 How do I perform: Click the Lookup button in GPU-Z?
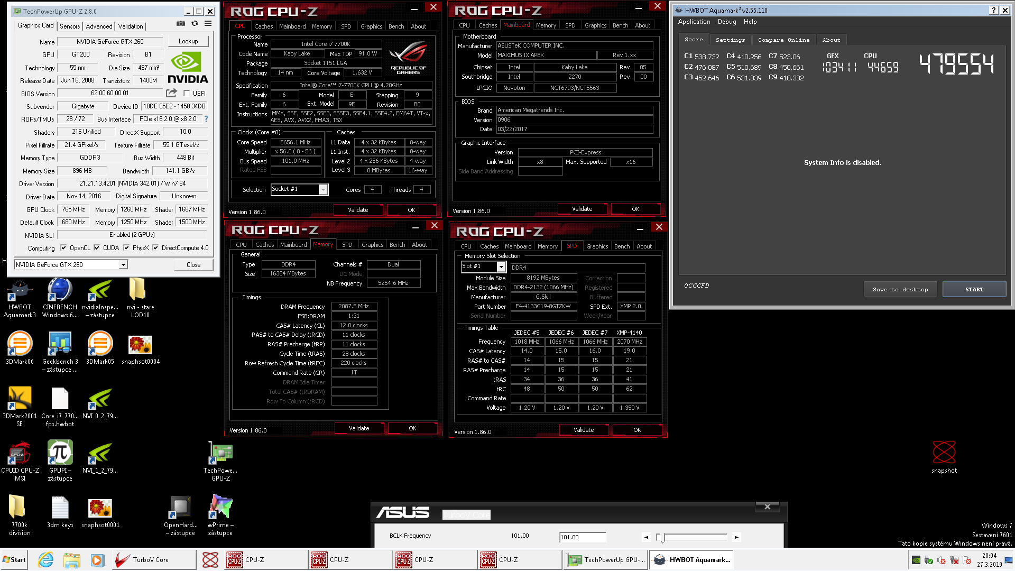[x=188, y=41]
